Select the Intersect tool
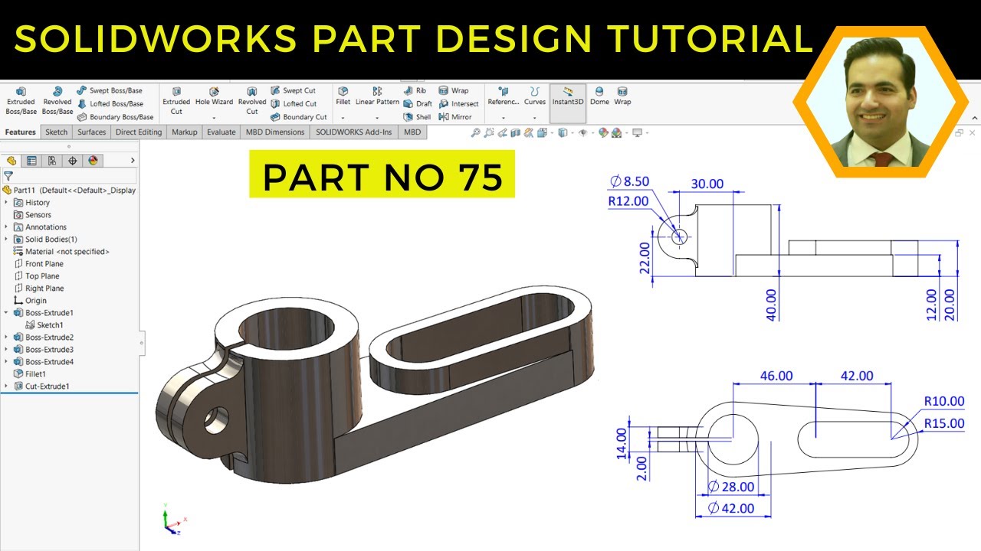 click(458, 103)
